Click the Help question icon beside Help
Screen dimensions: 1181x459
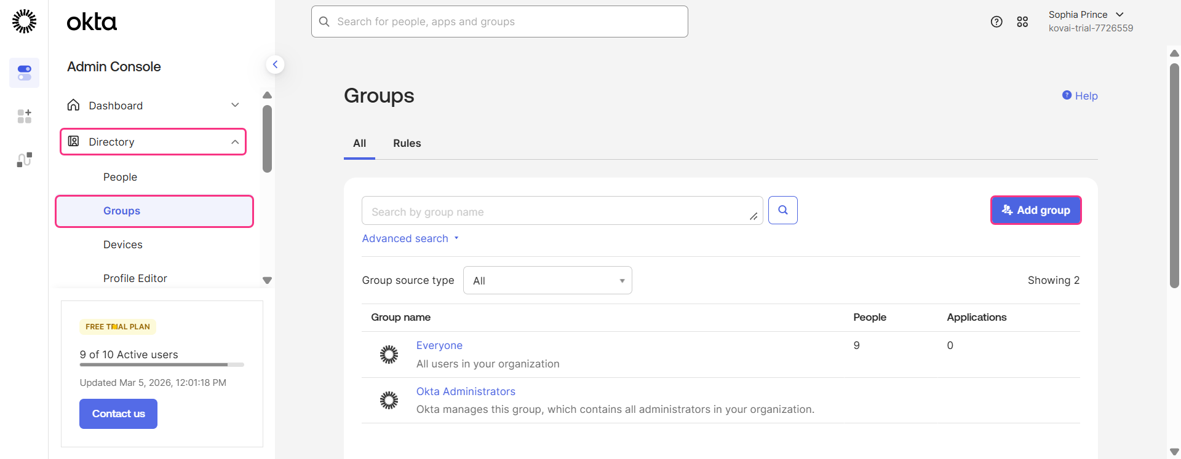tap(1067, 95)
